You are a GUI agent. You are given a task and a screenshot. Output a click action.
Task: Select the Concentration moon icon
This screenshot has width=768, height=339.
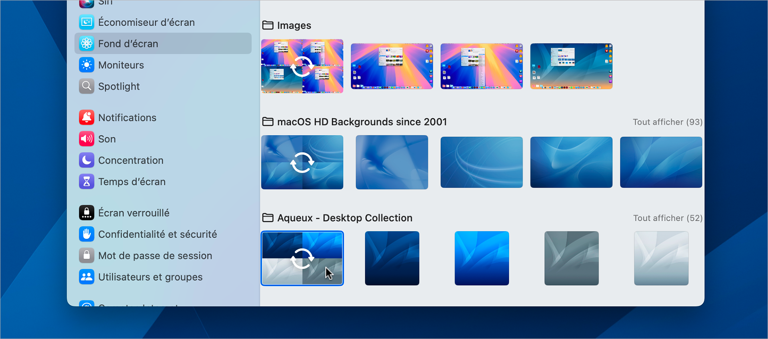point(86,160)
